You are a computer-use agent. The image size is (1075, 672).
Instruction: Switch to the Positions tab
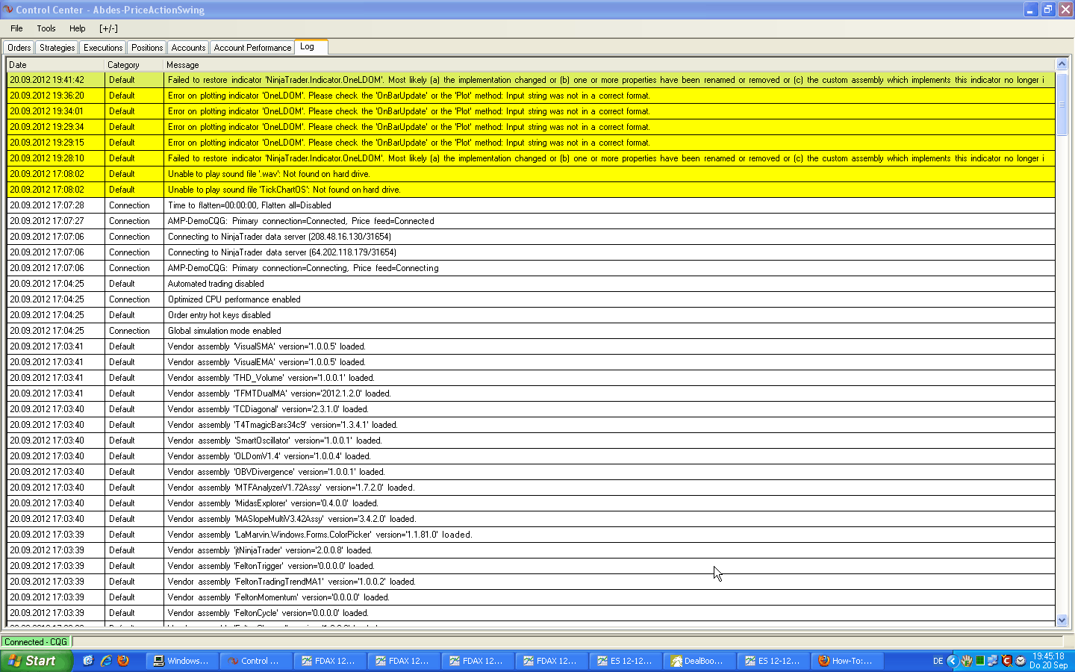(147, 48)
